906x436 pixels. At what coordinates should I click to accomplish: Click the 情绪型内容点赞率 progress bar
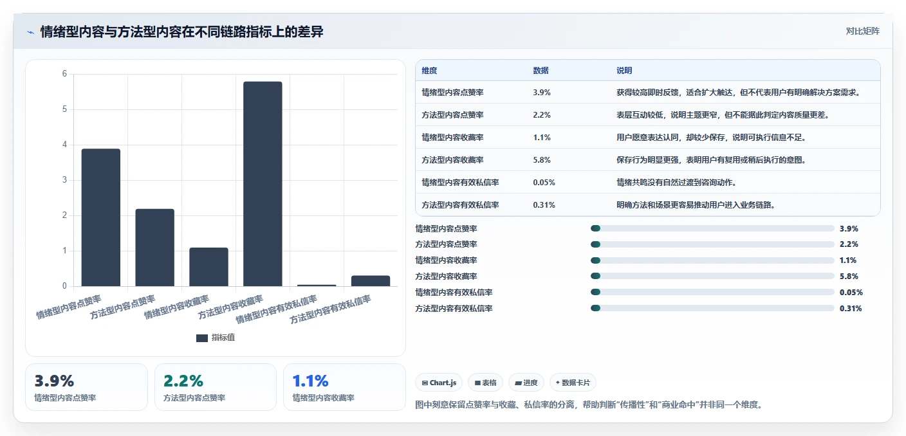[x=712, y=228]
